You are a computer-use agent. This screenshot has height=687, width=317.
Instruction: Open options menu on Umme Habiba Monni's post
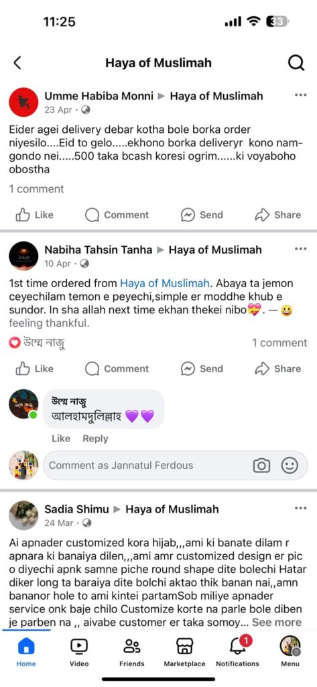(300, 95)
